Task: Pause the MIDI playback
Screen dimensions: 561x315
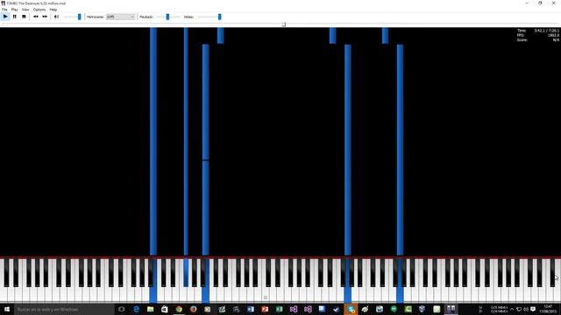Action: [x=15, y=17]
